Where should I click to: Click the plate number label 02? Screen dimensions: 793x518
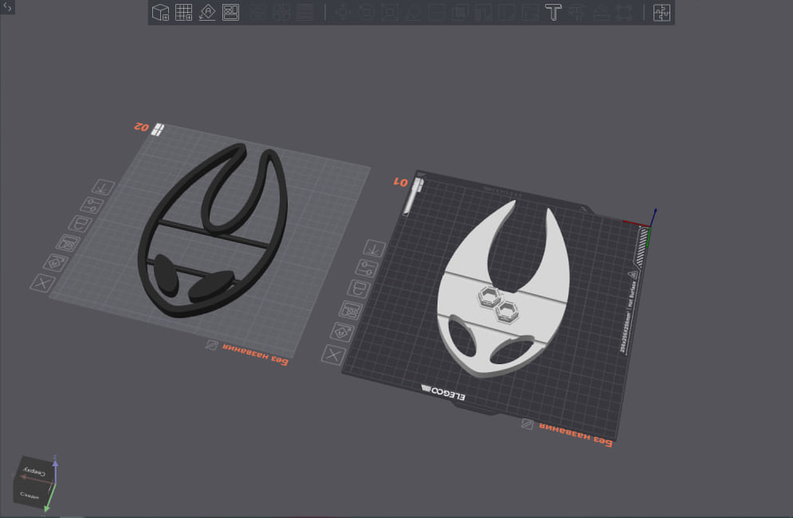click(141, 127)
